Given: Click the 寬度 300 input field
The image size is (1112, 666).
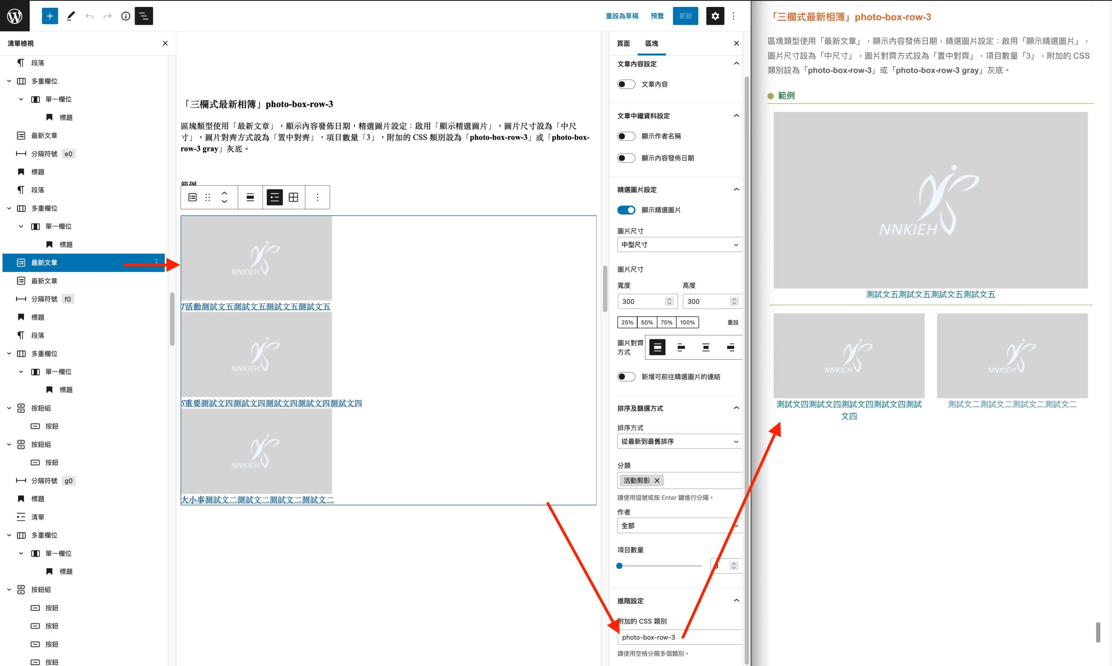Looking at the screenshot, I should pyautogui.click(x=647, y=302).
